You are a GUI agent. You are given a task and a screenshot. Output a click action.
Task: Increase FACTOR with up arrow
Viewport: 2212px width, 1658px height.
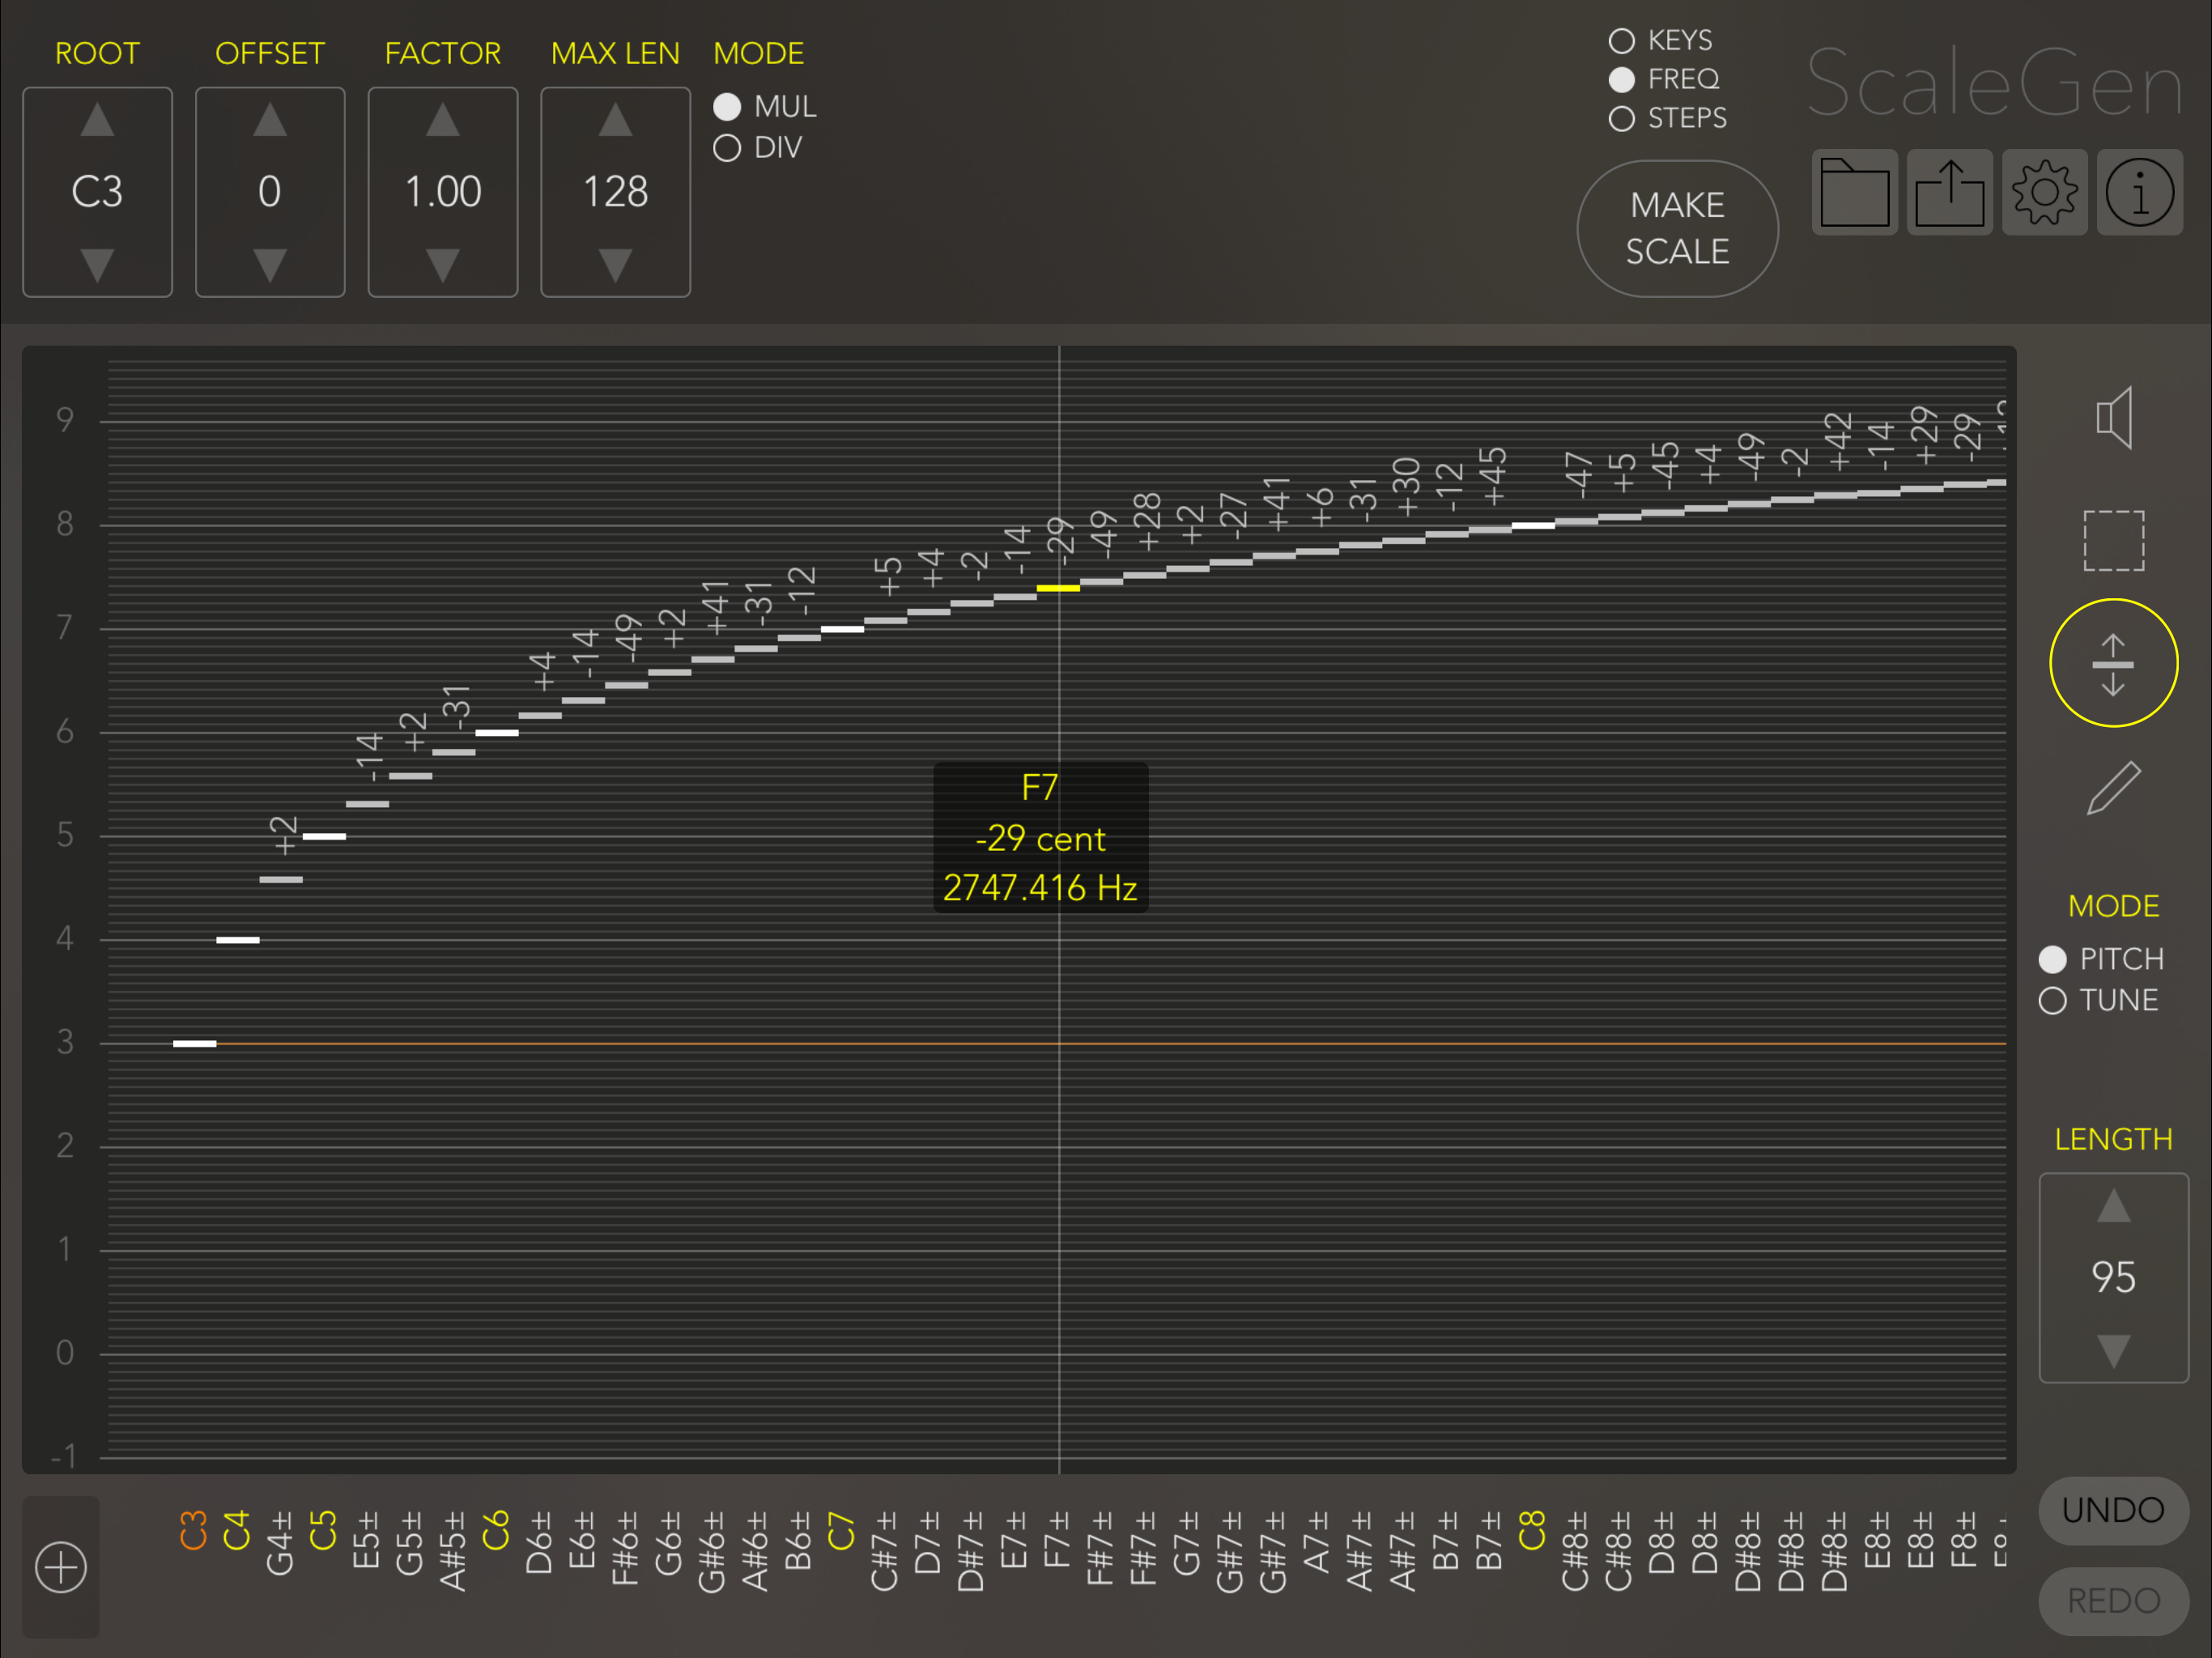click(443, 121)
